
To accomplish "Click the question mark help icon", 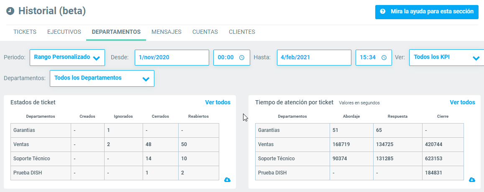I will 383,12.
